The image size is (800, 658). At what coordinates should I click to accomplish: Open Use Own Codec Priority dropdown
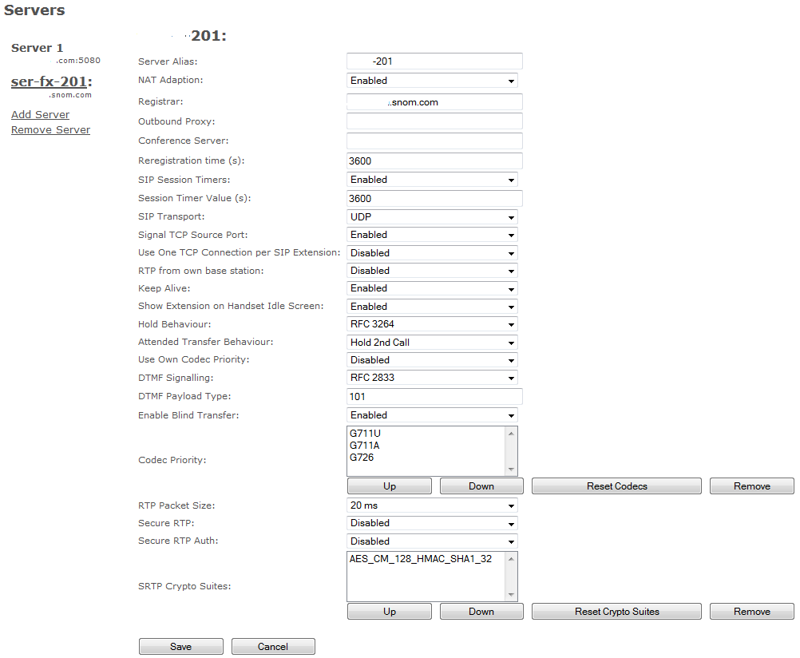pos(432,360)
